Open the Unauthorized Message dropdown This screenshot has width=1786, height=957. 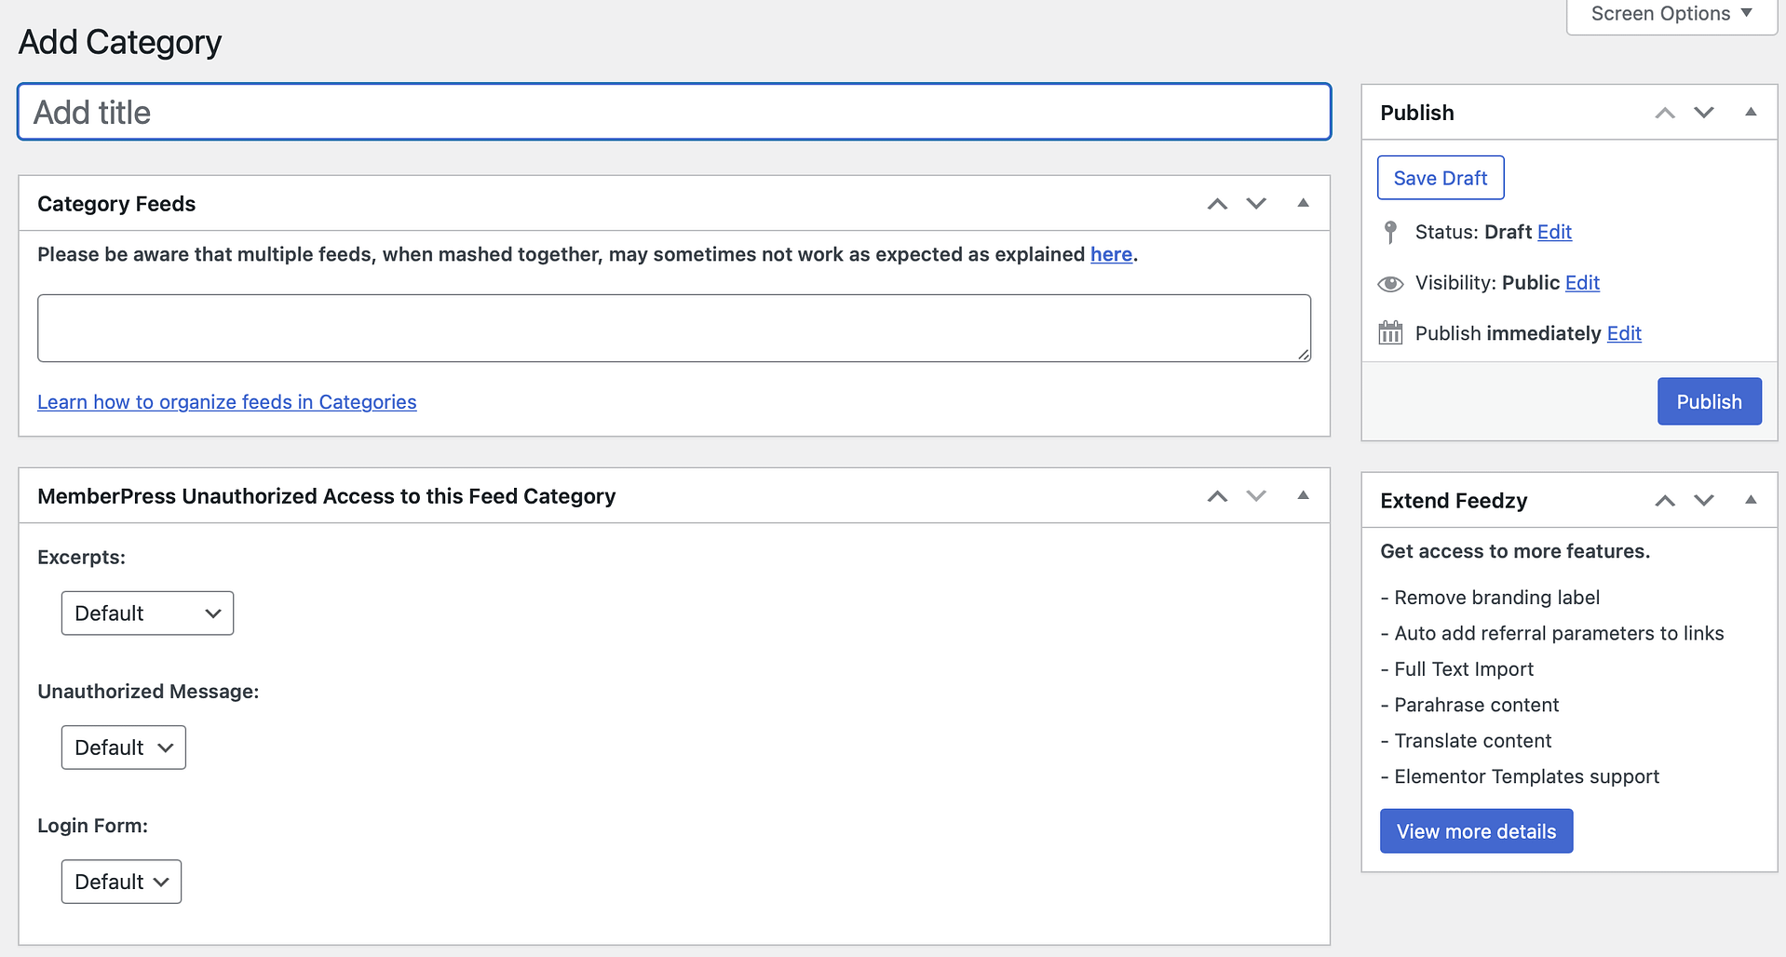[124, 748]
